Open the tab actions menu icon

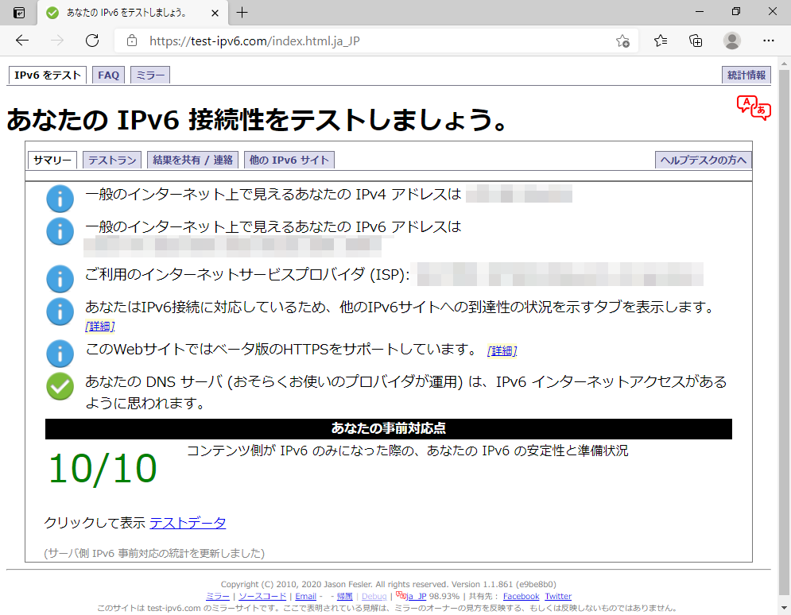click(x=19, y=13)
